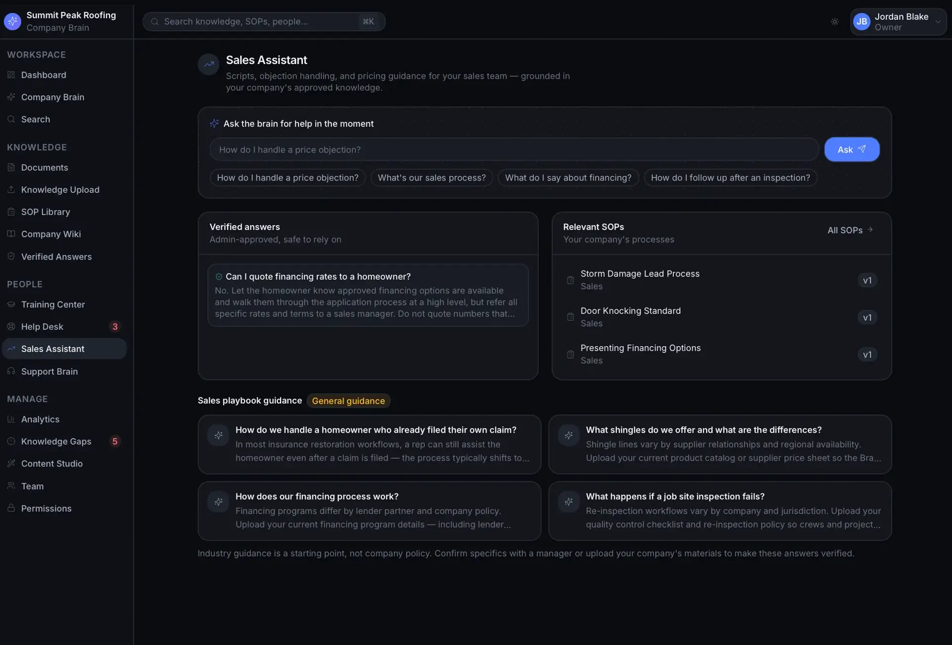952x645 pixels.
Task: Click the v1 badge on Door Knocking Standard
Action: click(x=867, y=317)
